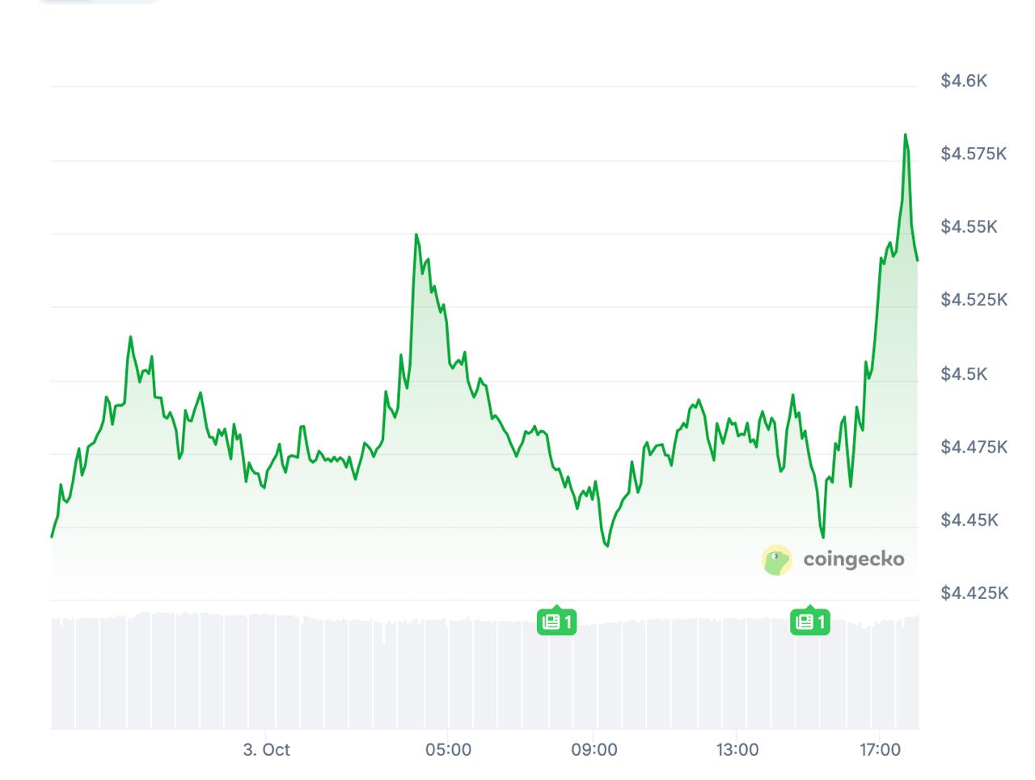This screenshot has width=1035, height=780.
Task: Click the lowest price dip after 09:00
Action: (x=606, y=546)
